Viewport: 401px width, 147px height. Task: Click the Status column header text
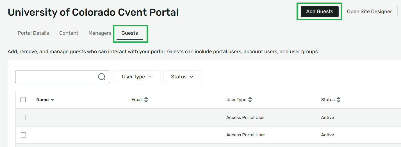[x=328, y=100]
